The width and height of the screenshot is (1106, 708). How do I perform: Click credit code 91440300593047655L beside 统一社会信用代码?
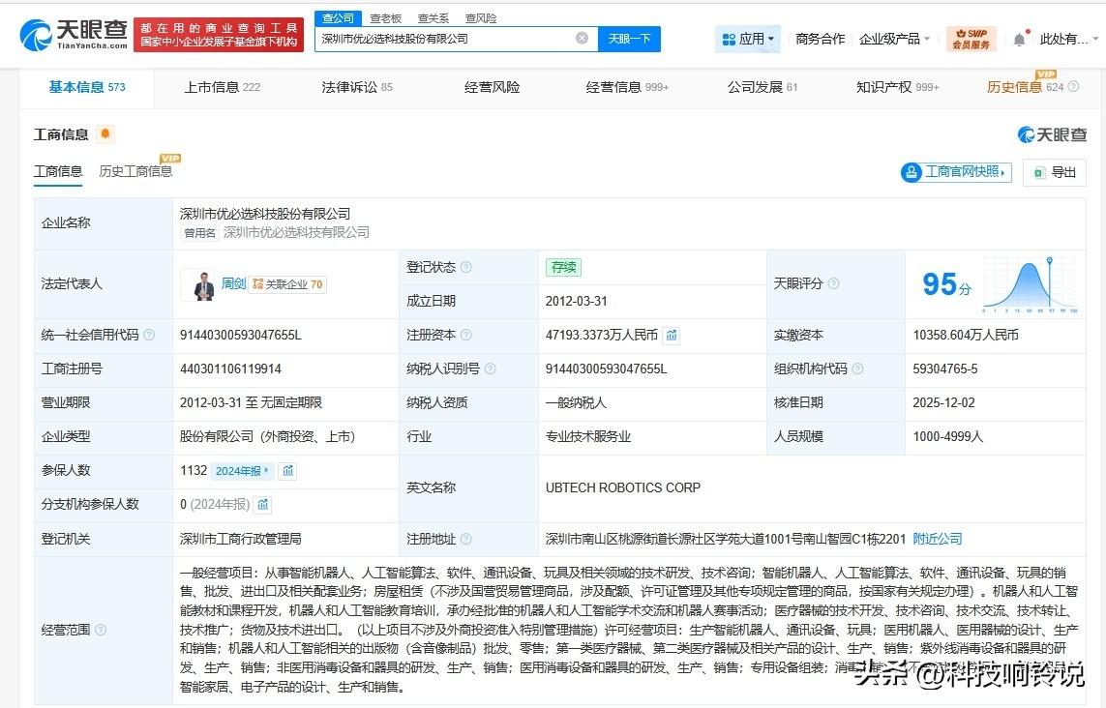tap(241, 335)
